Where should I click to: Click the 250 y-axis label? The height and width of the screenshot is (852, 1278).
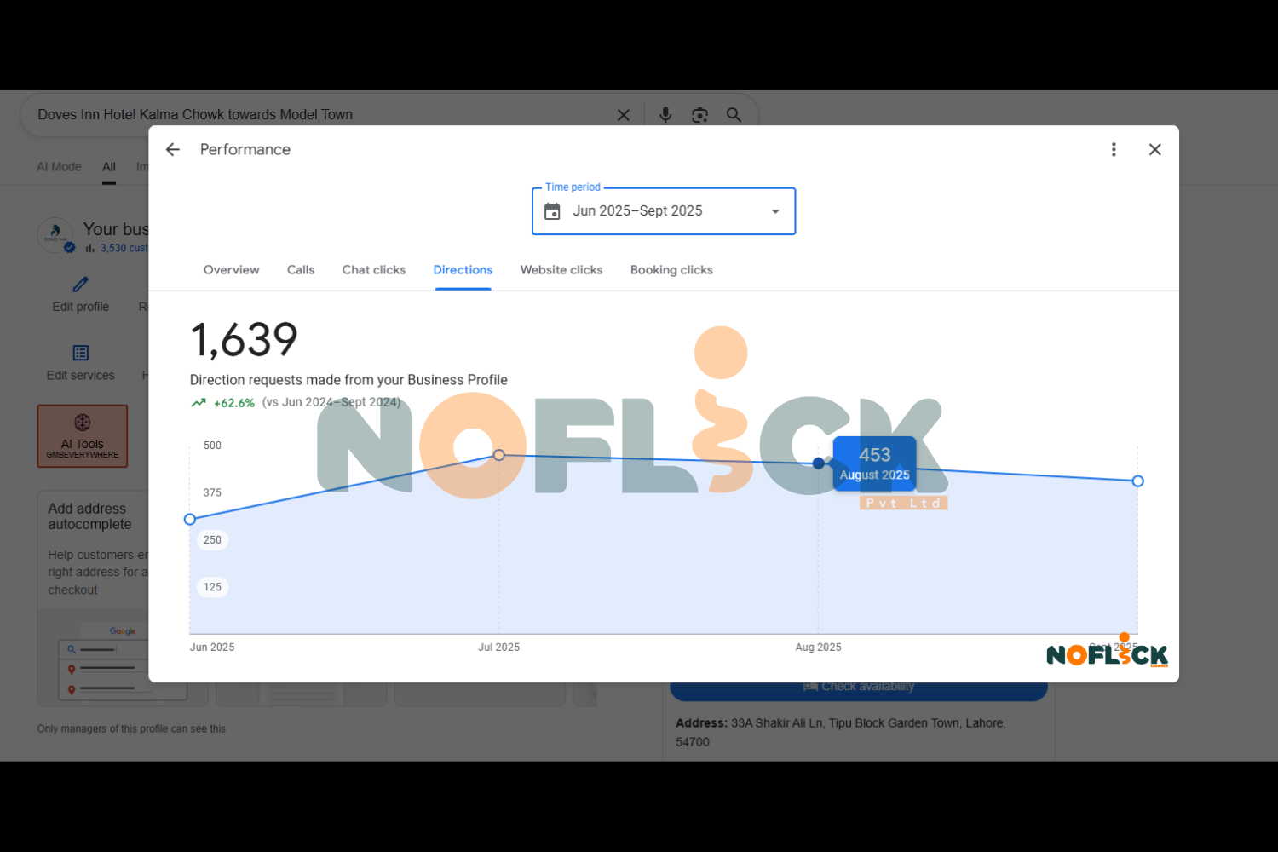pyautogui.click(x=212, y=540)
